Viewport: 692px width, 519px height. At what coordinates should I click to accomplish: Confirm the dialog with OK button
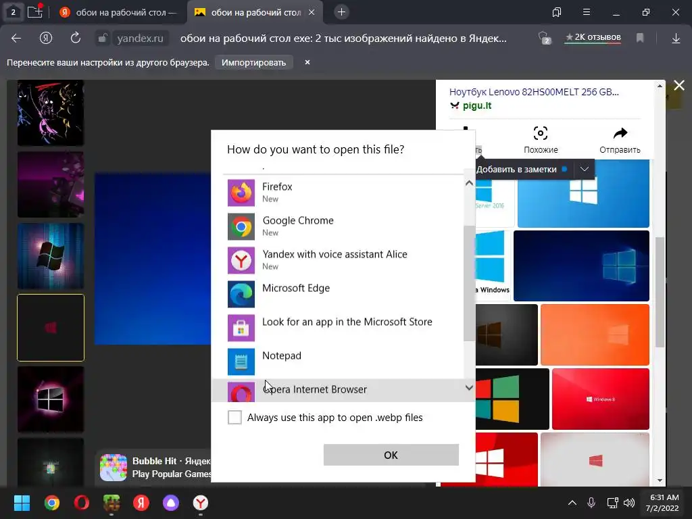click(x=391, y=455)
